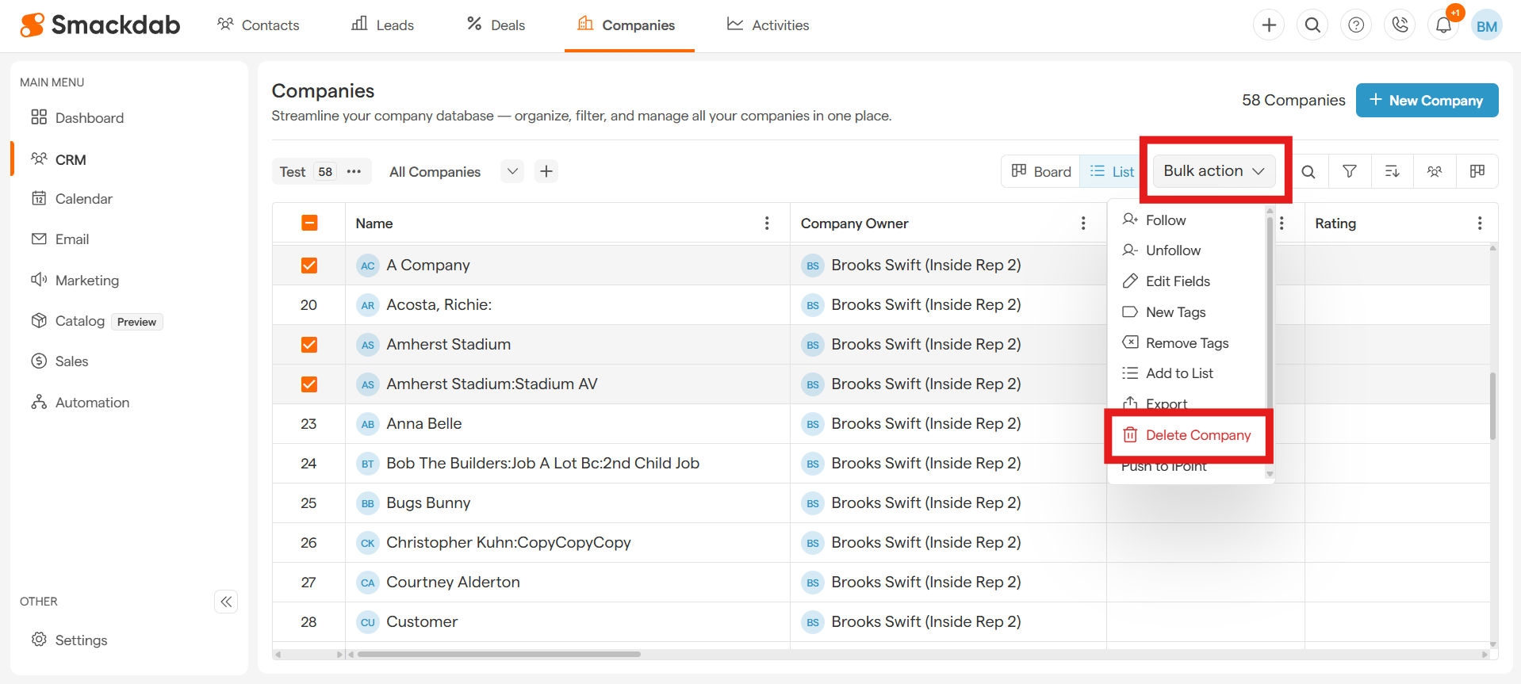The height and width of the screenshot is (684, 1521).
Task: Uncheck the Amherst Stadium:Stadium AV checkbox
Action: click(309, 384)
